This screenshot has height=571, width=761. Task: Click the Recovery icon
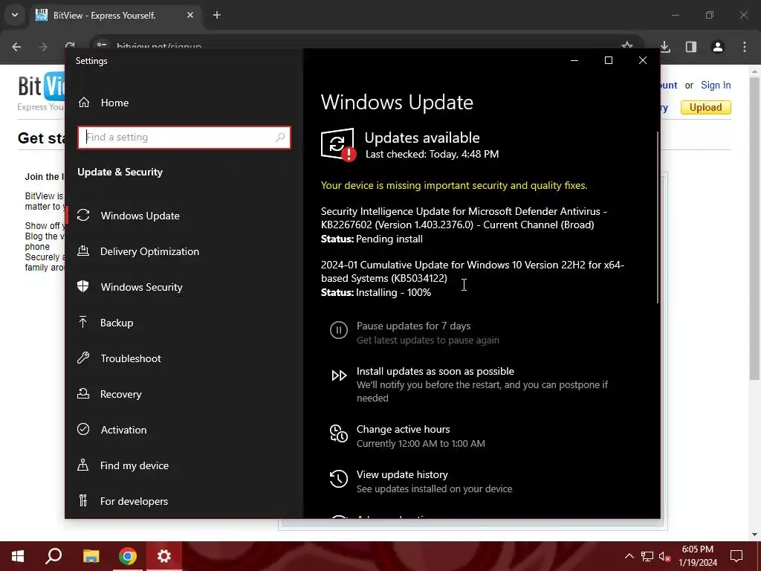[83, 394]
